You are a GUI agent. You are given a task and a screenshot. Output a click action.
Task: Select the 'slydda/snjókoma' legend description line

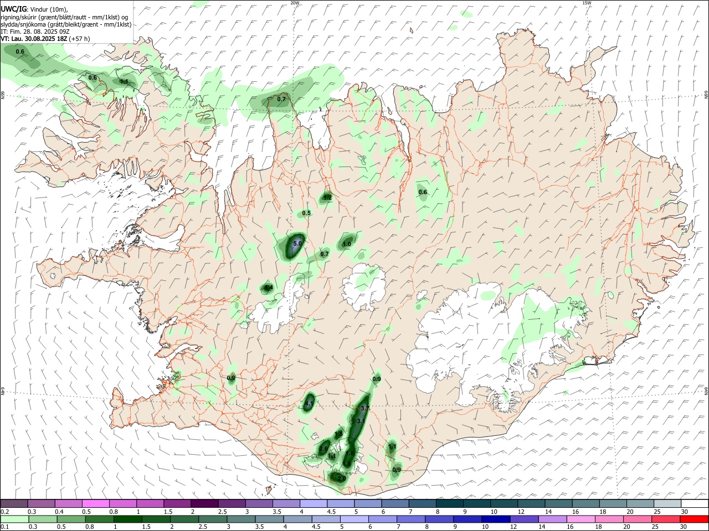[66, 24]
